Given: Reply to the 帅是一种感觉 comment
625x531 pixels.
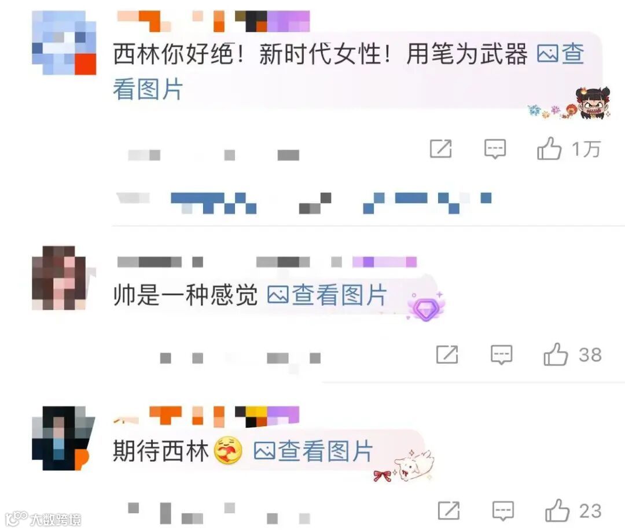Looking at the screenshot, I should (501, 354).
